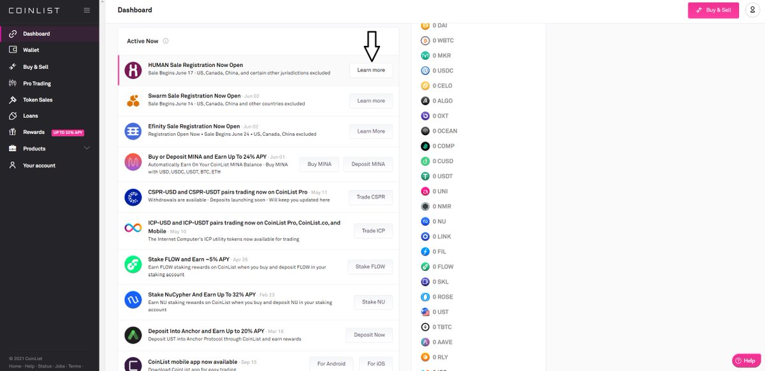Image resolution: width=765 pixels, height=371 pixels.
Task: Click the Terms footer link
Action: pyautogui.click(x=74, y=367)
